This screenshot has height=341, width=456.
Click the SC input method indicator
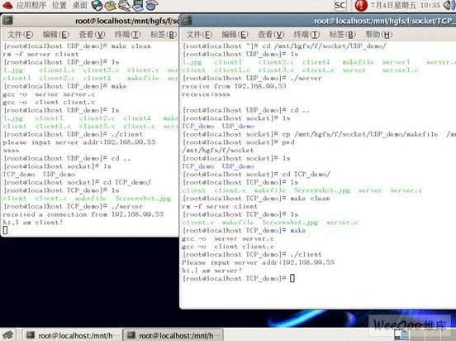pos(340,5)
